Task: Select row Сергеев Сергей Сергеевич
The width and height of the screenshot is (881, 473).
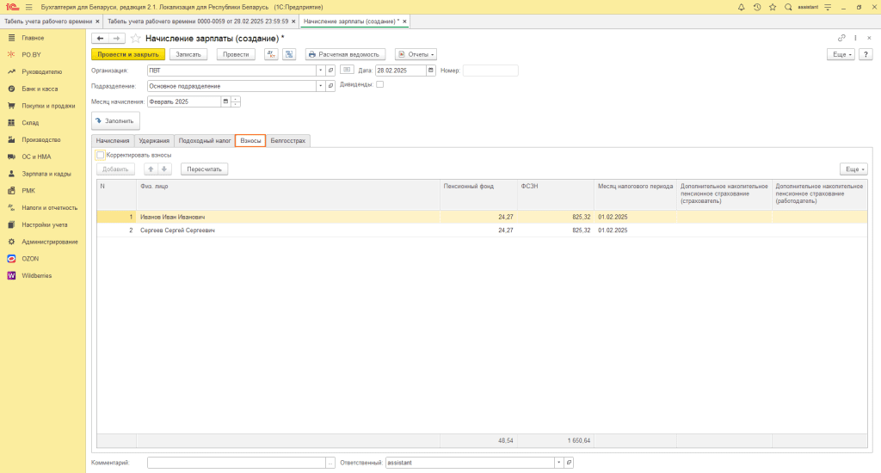Action: pos(482,230)
